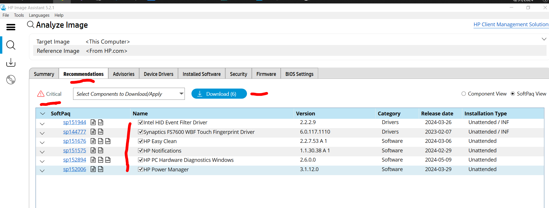Open release notes document icon for sp151944

click(93, 122)
